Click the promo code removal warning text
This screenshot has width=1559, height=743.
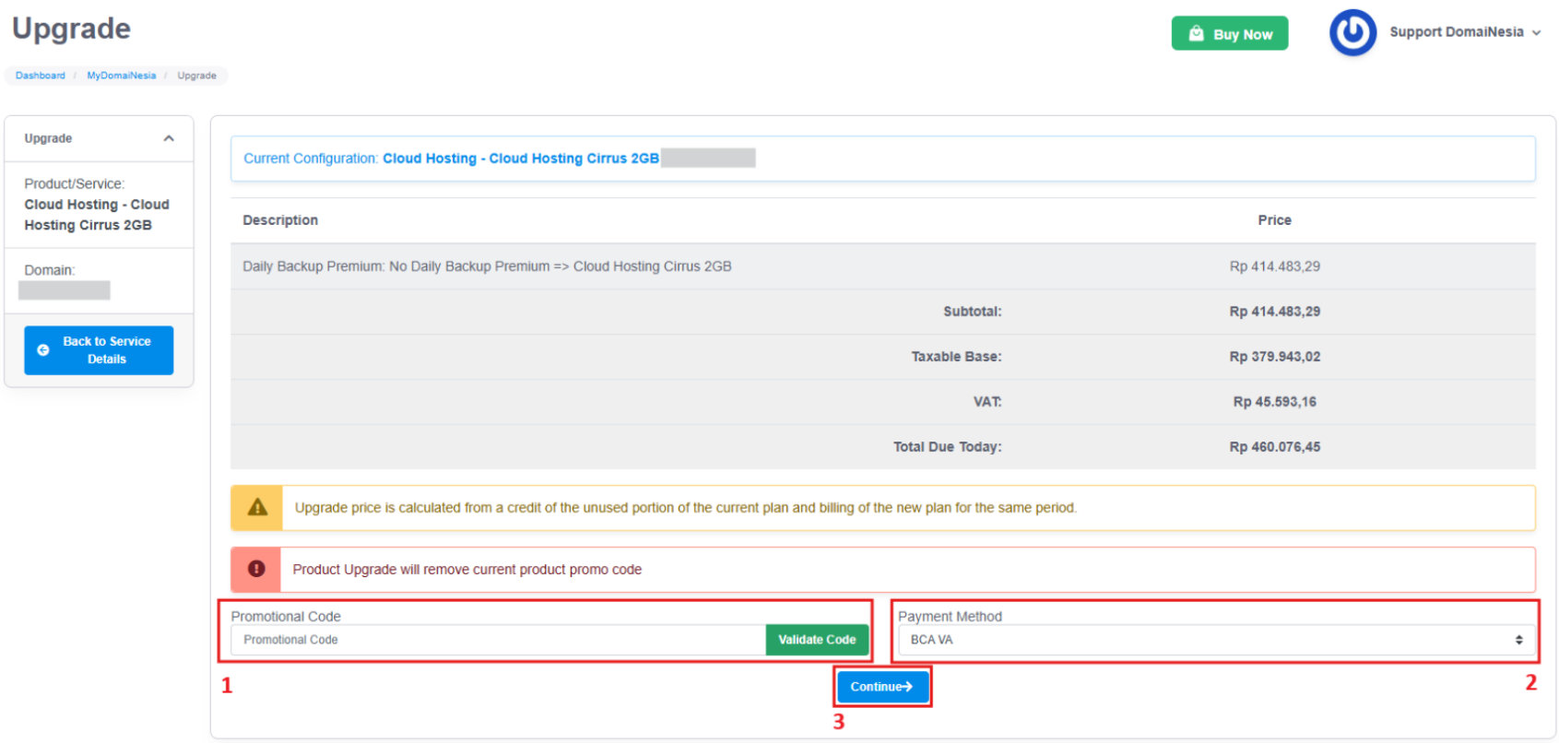(x=467, y=570)
